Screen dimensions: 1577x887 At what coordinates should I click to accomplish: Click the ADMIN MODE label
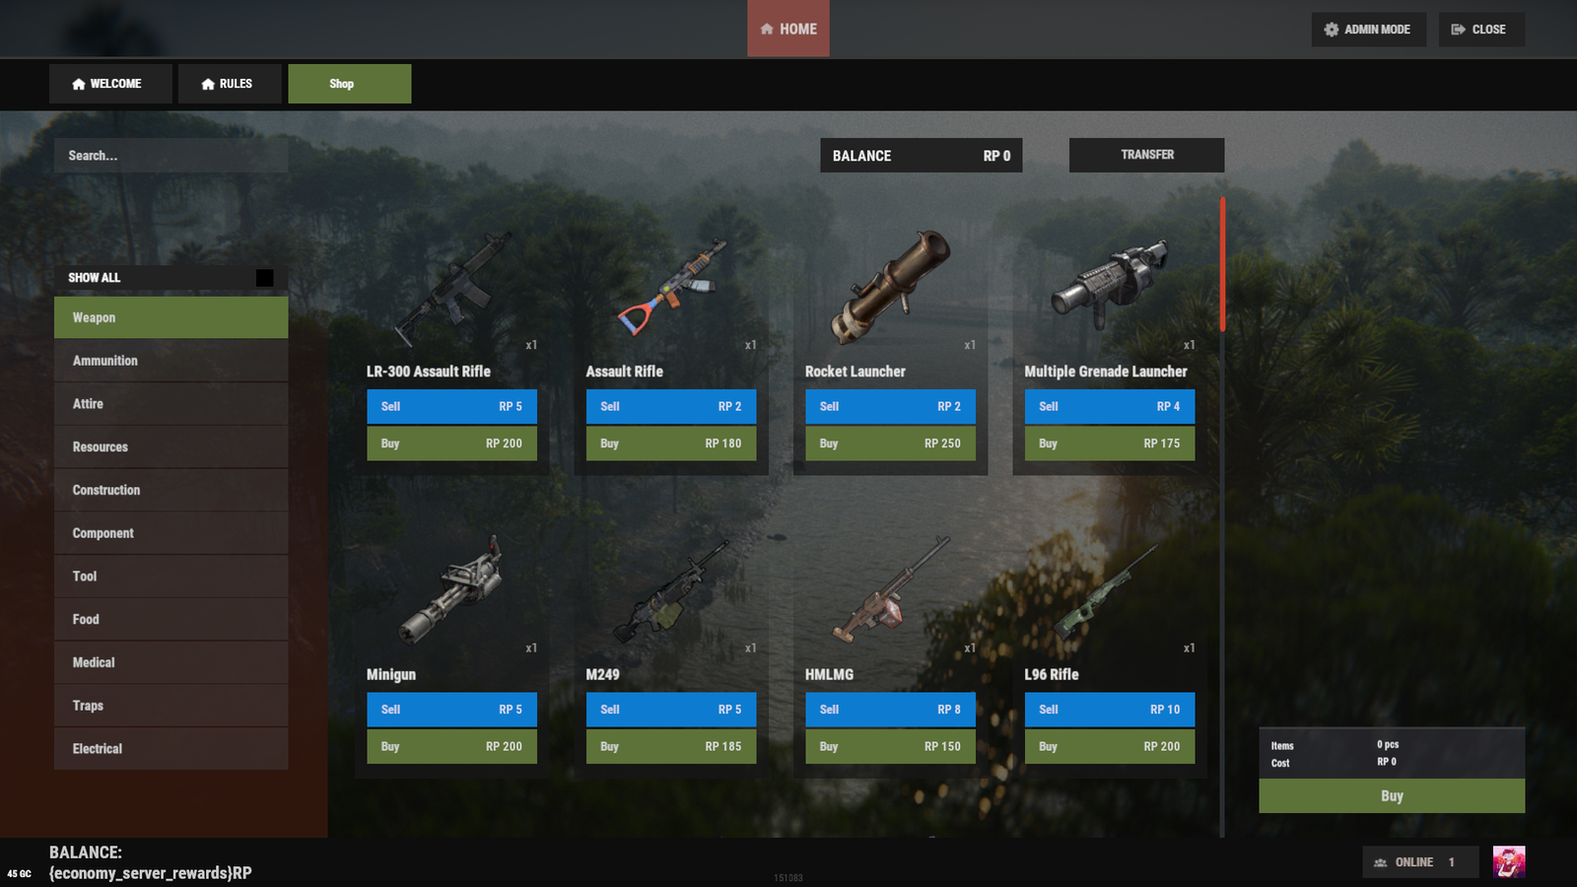point(1377,30)
